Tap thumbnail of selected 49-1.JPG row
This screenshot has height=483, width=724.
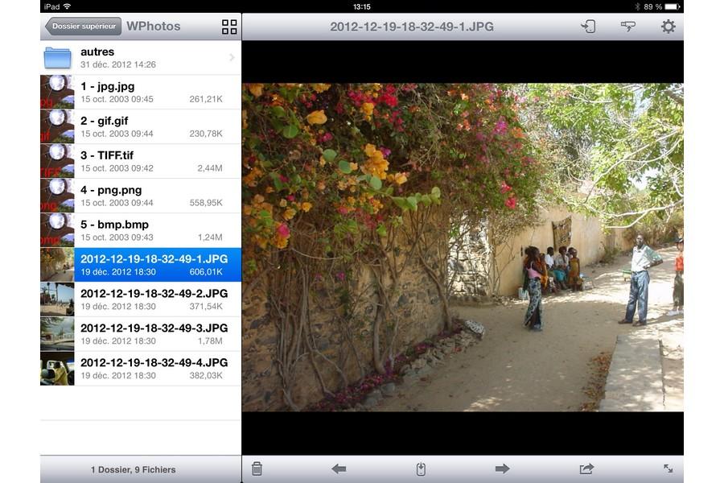(x=57, y=265)
